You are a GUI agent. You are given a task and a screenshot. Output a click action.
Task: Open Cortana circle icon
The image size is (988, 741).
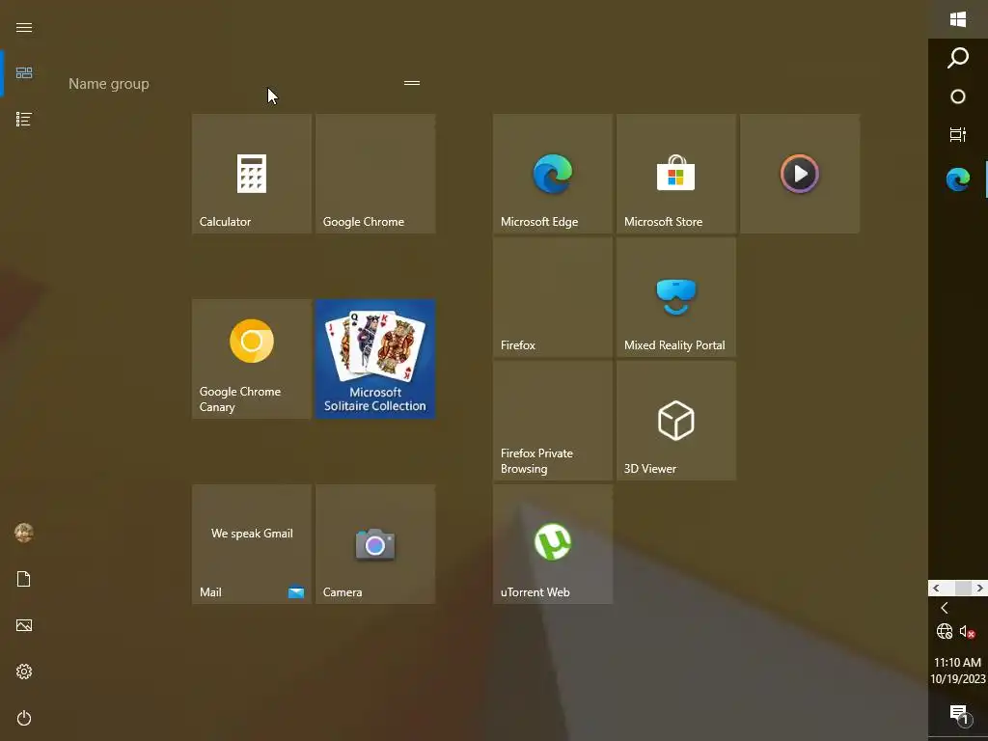click(958, 96)
